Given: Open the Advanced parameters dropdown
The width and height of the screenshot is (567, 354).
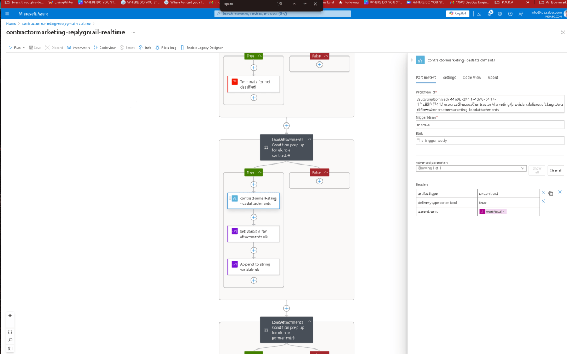Looking at the screenshot, I should tap(471, 168).
